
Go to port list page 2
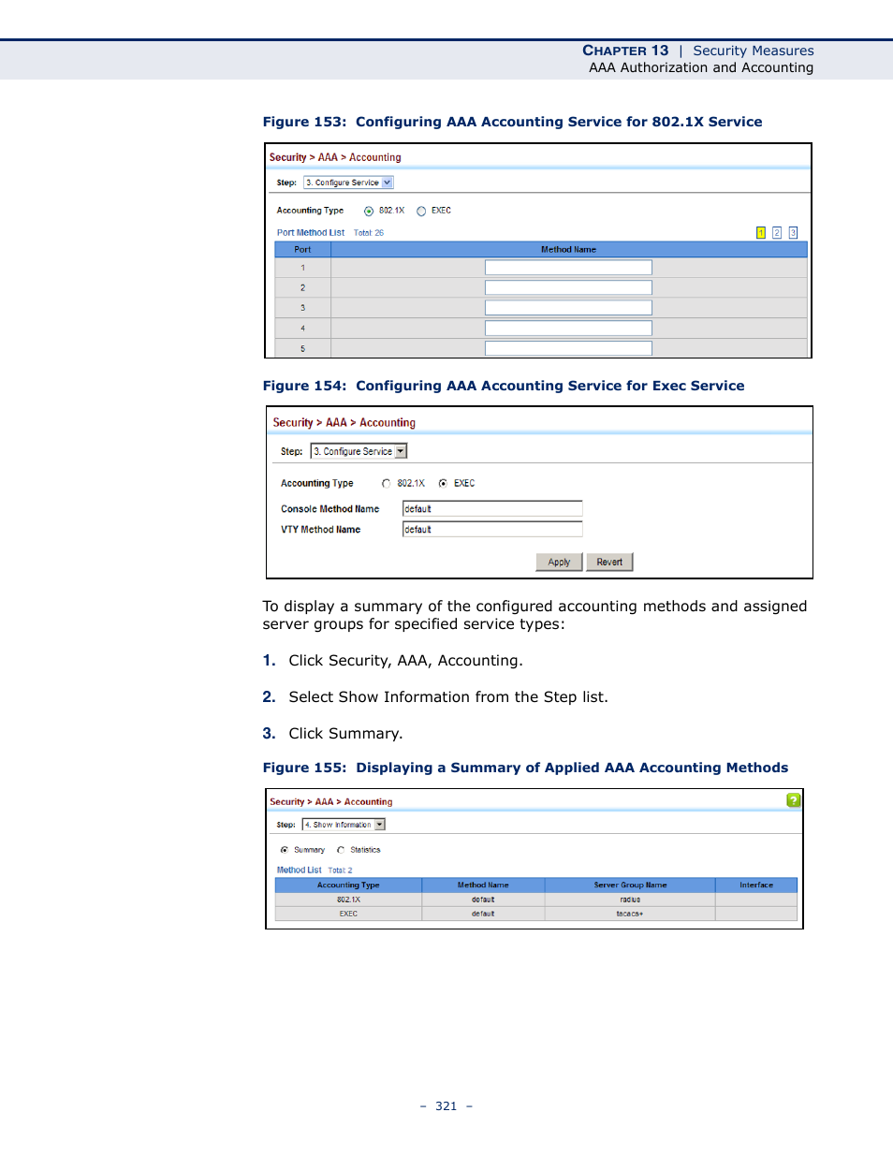point(777,233)
